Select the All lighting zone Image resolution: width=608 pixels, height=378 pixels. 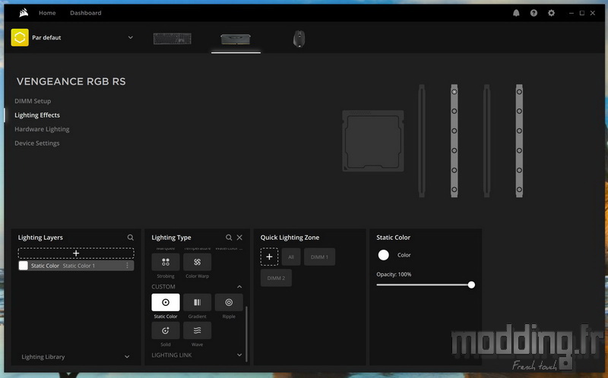pos(291,257)
